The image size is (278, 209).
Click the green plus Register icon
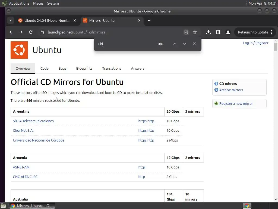coord(216,103)
